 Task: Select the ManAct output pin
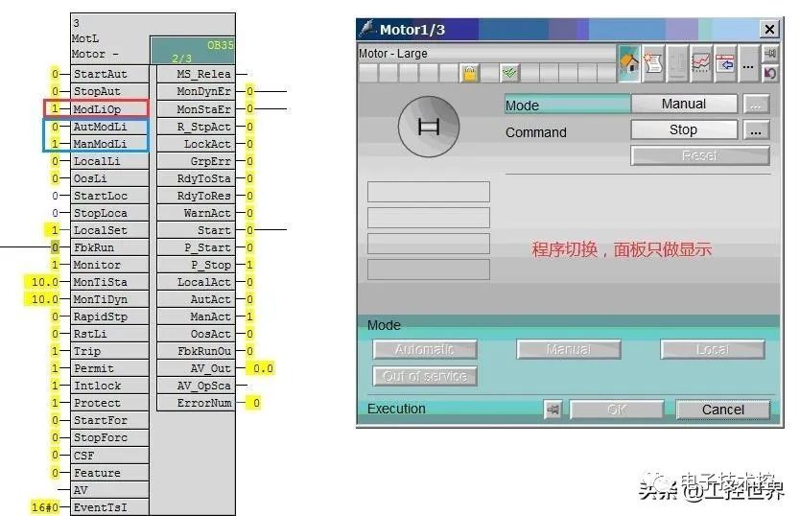(196, 317)
